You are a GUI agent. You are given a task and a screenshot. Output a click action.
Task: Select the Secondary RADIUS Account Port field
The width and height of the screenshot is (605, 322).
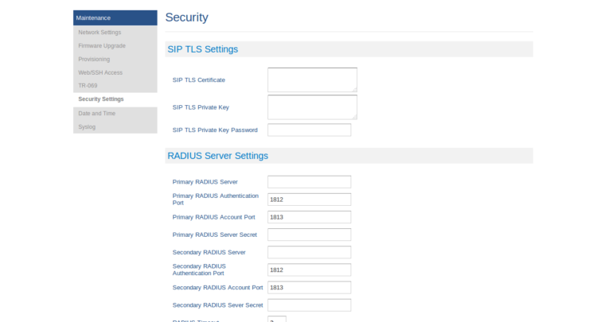click(x=309, y=287)
